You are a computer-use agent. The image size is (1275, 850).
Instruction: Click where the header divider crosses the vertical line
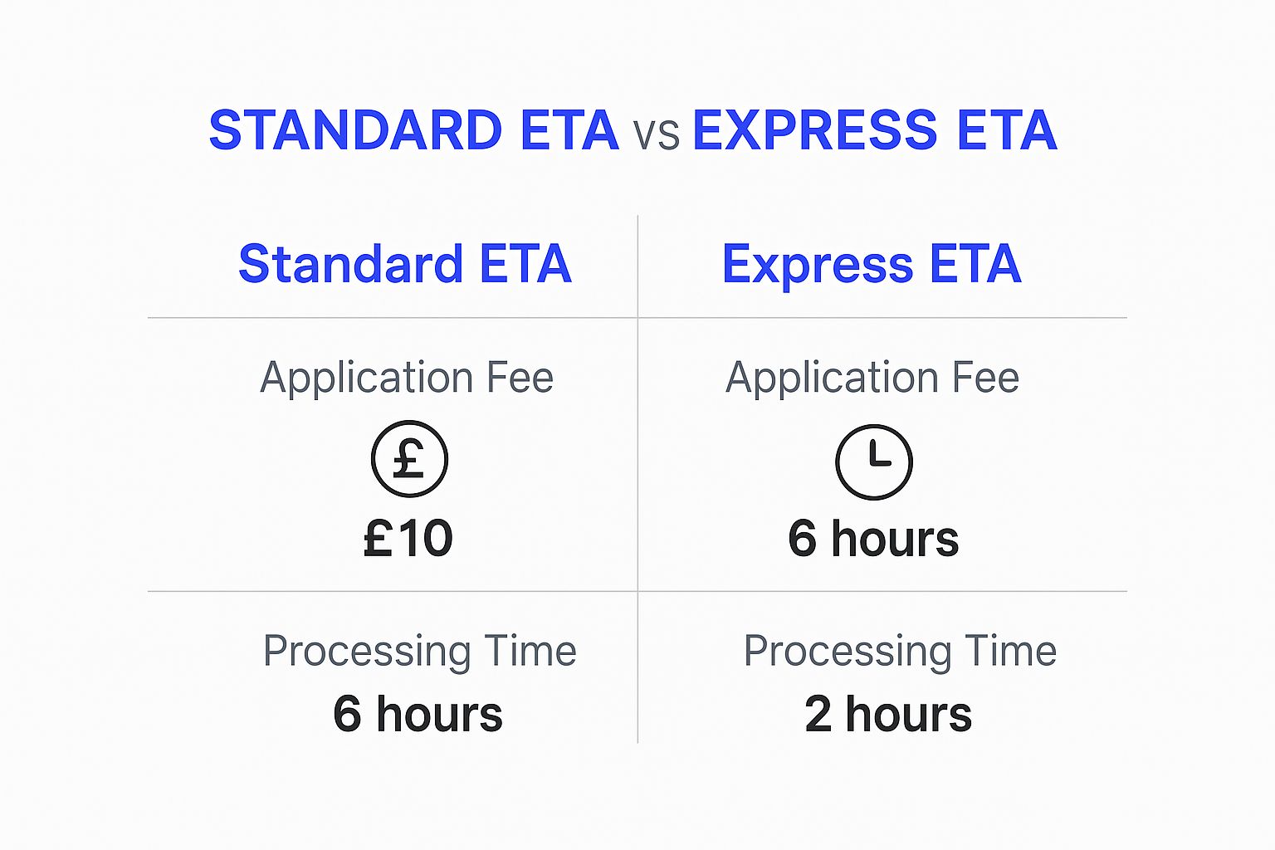[x=637, y=318]
